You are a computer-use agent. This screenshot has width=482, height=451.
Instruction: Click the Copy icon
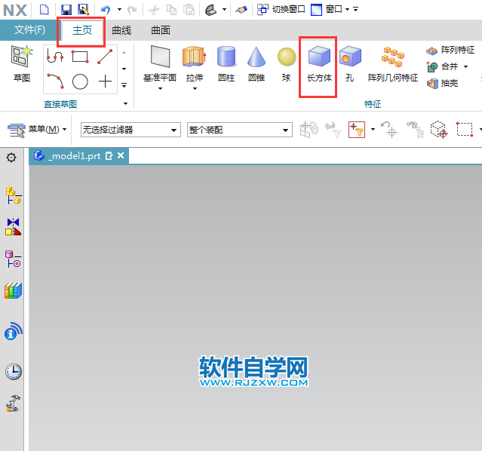coord(171,10)
